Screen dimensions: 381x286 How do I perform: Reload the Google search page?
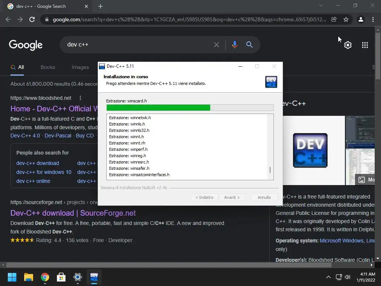(x=32, y=19)
